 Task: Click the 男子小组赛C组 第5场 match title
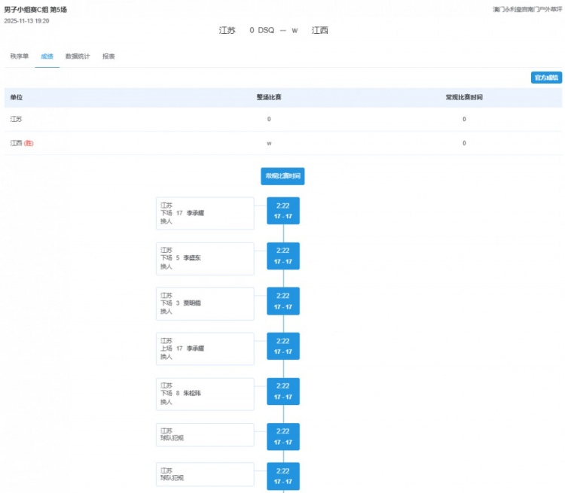tap(37, 10)
